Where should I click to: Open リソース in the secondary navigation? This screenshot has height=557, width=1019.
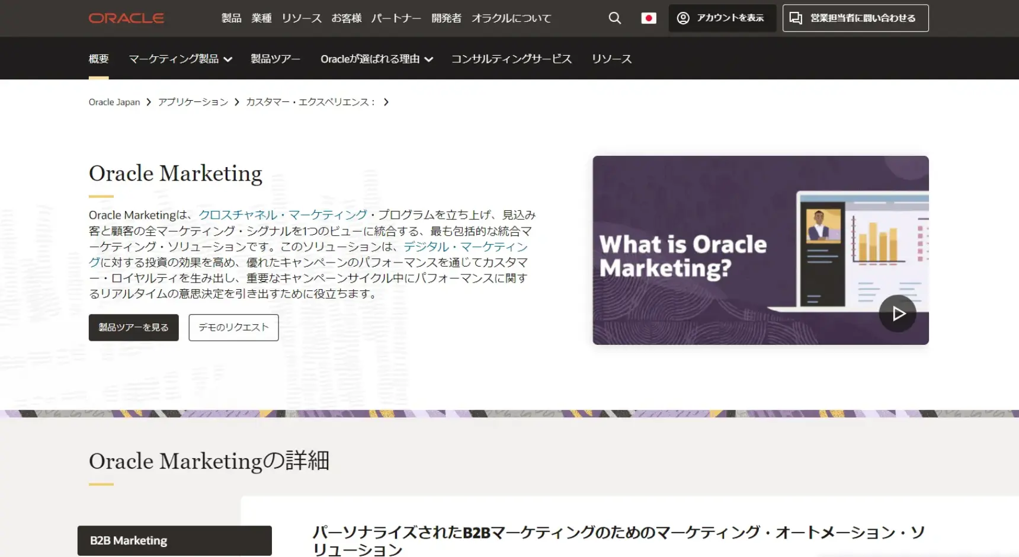click(x=611, y=59)
